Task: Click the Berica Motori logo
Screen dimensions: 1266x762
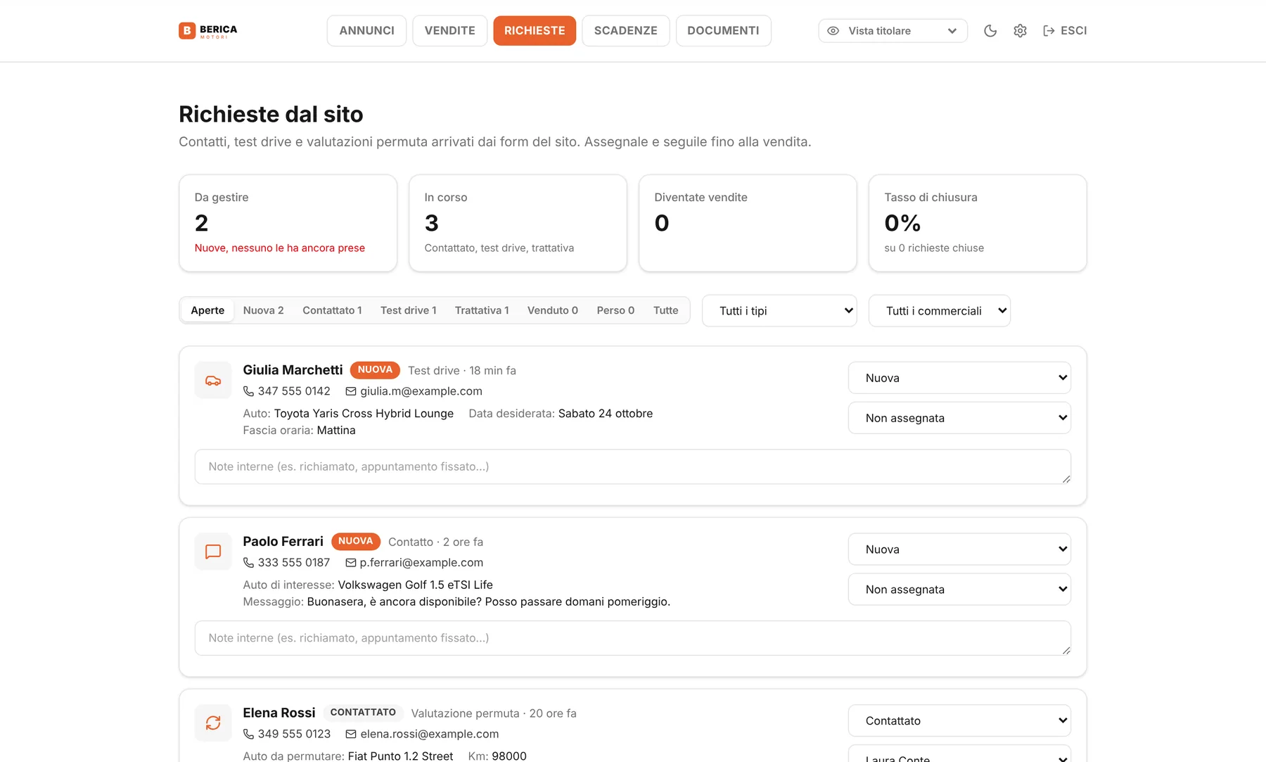Action: tap(208, 30)
